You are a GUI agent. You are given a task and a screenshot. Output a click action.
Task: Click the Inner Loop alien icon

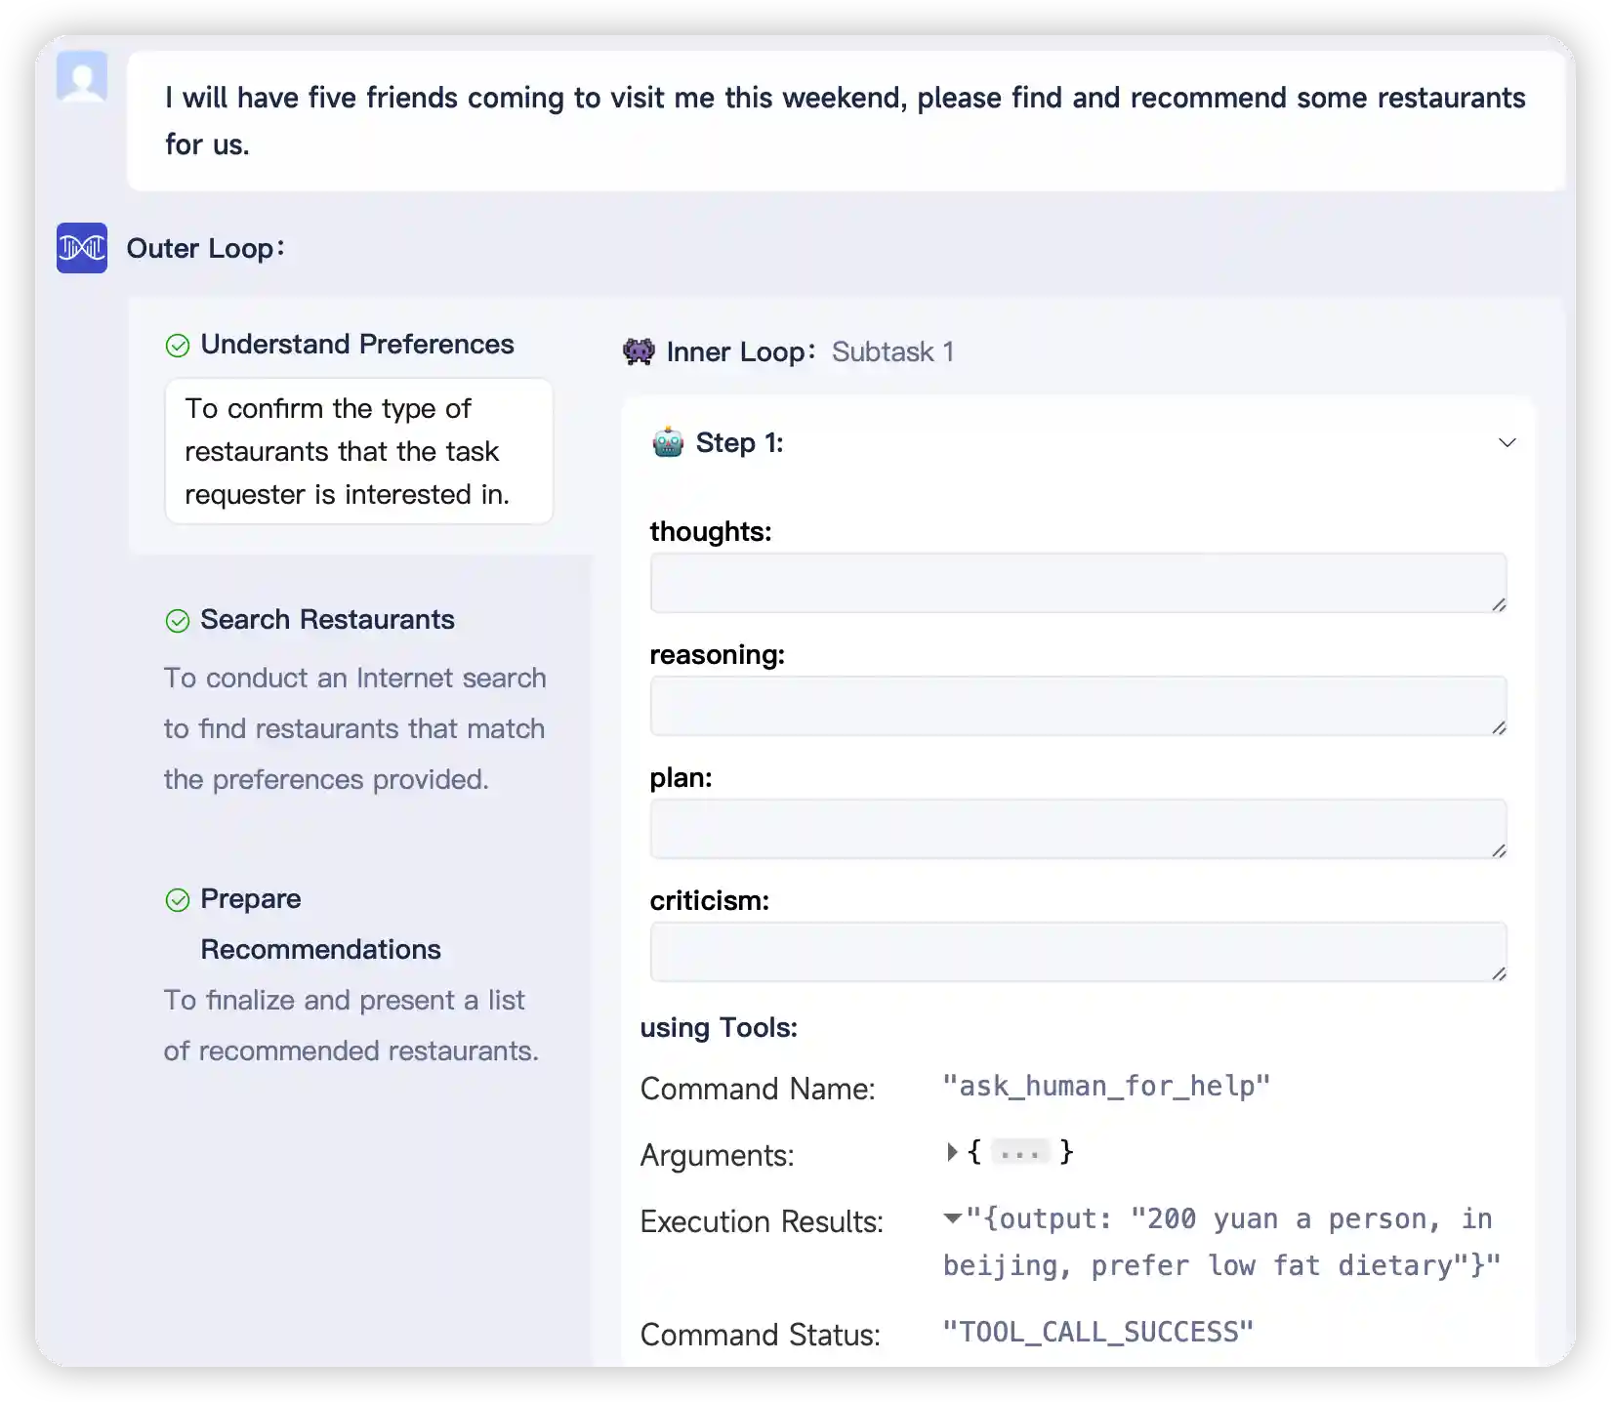coord(640,351)
